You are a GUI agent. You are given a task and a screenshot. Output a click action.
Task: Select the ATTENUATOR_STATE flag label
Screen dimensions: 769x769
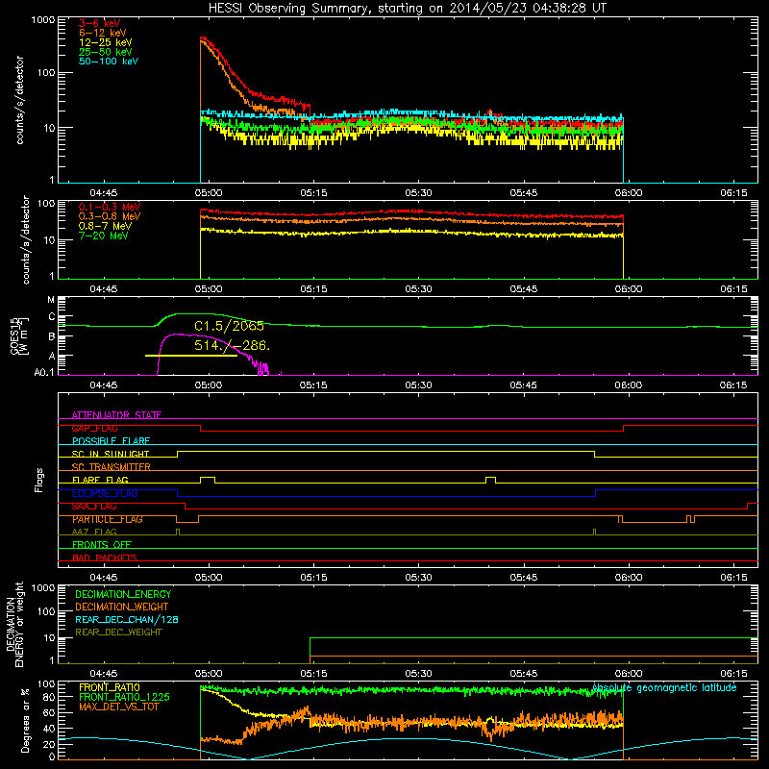point(116,415)
